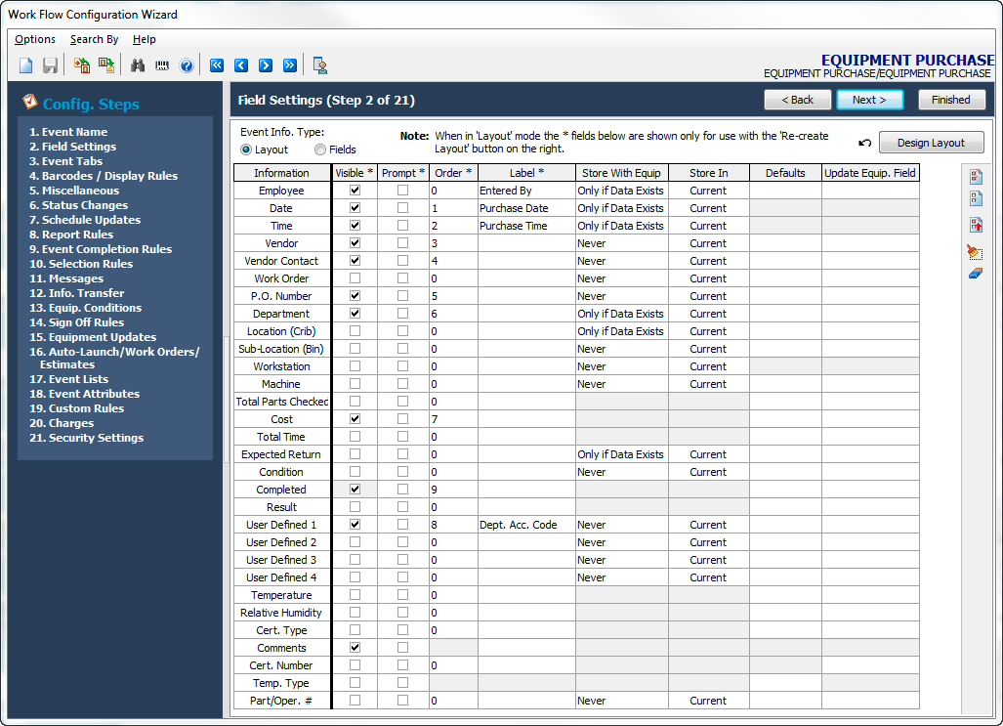Open step 9. Event Completion Rules
This screenshot has width=1003, height=726.
point(101,249)
